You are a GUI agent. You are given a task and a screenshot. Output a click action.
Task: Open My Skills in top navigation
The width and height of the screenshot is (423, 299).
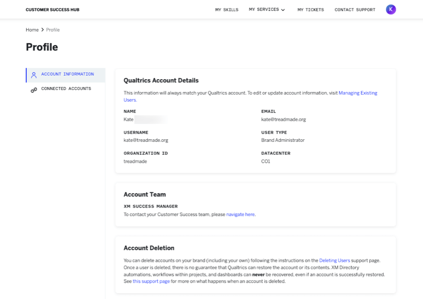click(226, 10)
